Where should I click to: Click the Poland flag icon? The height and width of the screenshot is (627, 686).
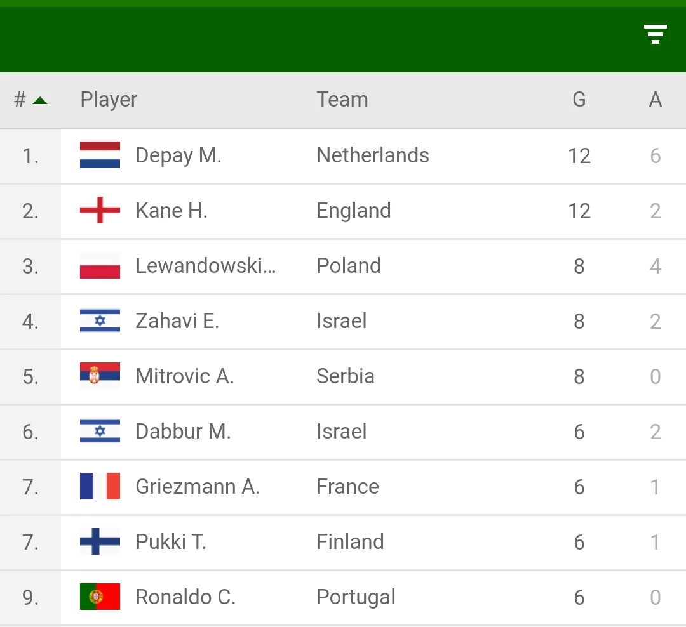pyautogui.click(x=100, y=265)
